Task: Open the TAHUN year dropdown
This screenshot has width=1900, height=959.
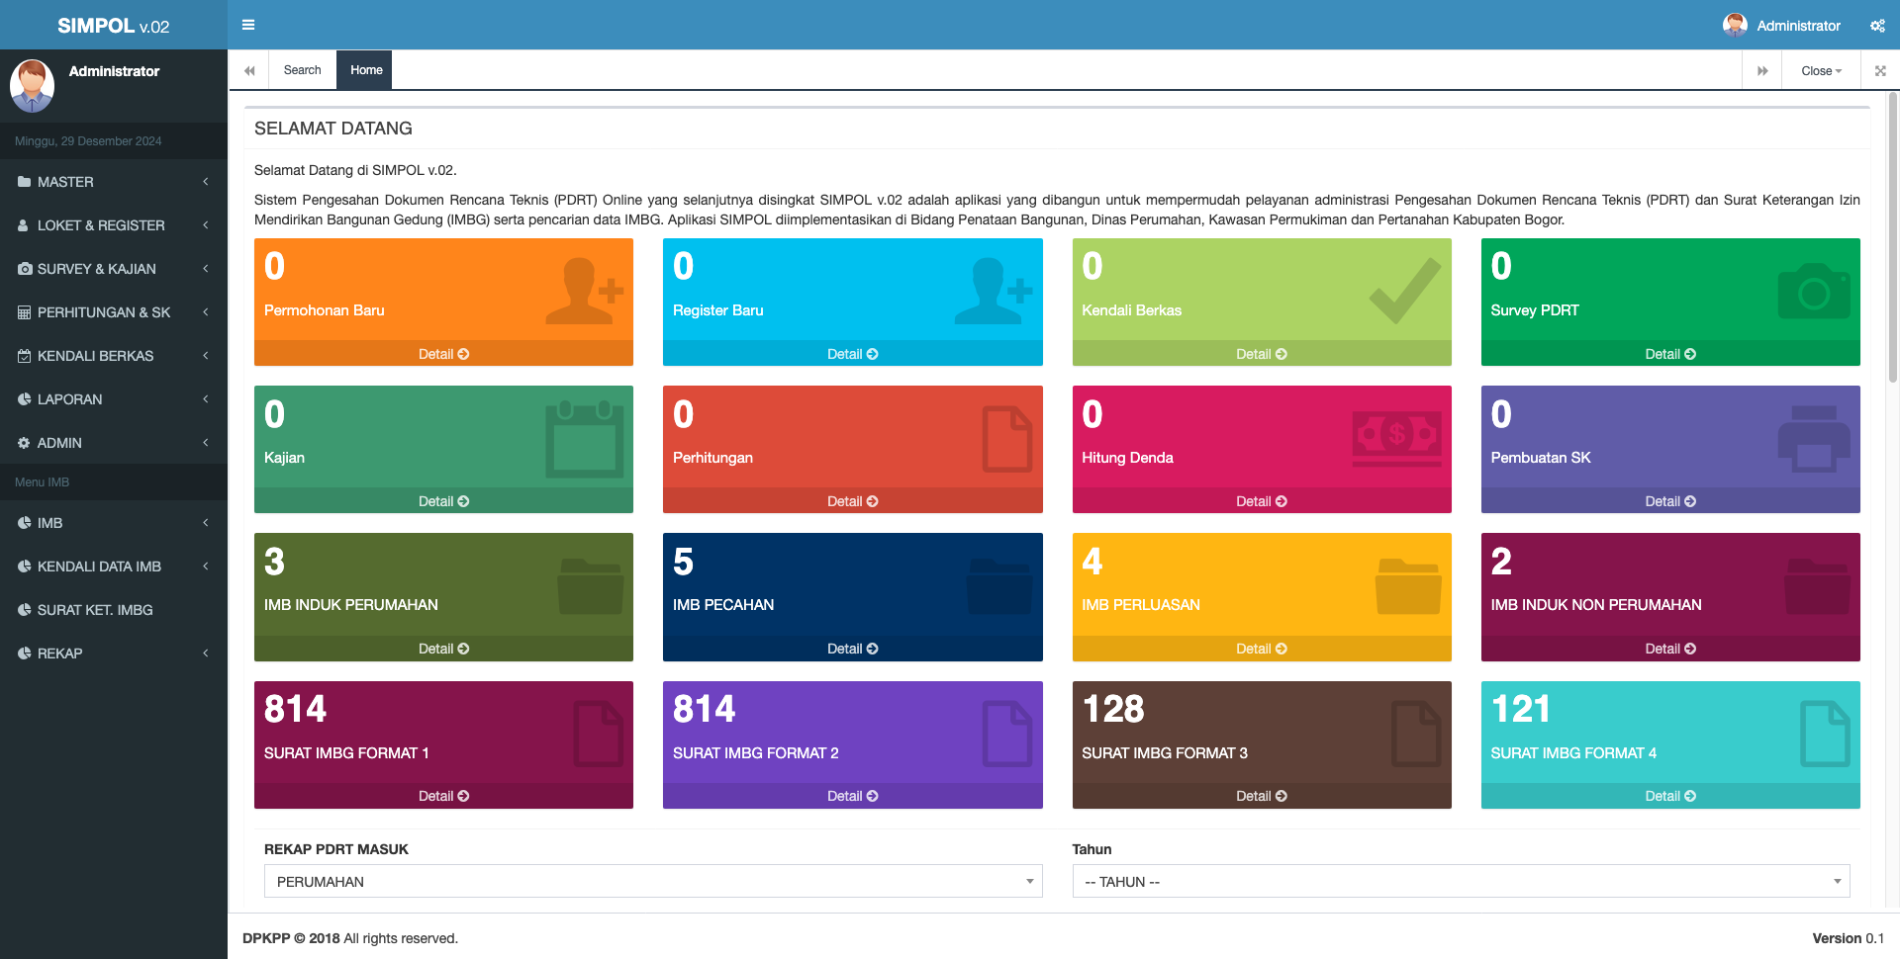Action: (x=1461, y=881)
